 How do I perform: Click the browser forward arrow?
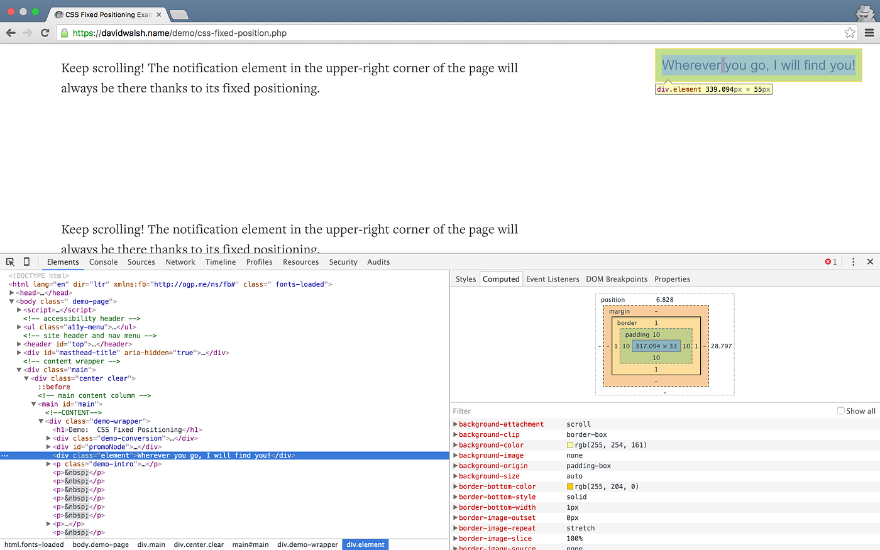click(x=27, y=33)
